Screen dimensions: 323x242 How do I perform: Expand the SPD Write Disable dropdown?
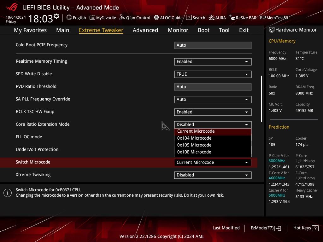(x=213, y=74)
